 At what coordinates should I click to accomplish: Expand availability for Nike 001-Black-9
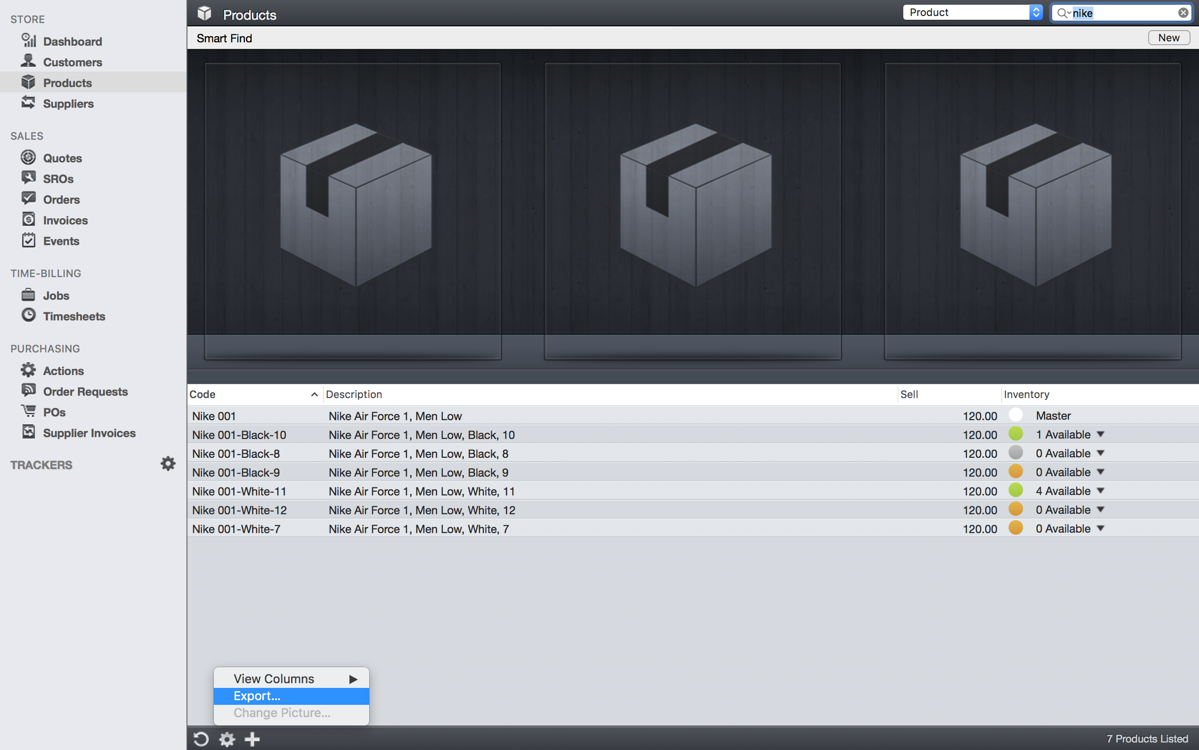click(x=1101, y=472)
